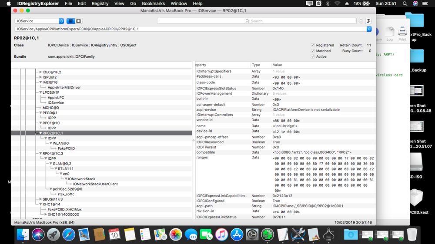The image size is (435, 244).
Task: Open Safari from the Dock
Action: point(69,234)
